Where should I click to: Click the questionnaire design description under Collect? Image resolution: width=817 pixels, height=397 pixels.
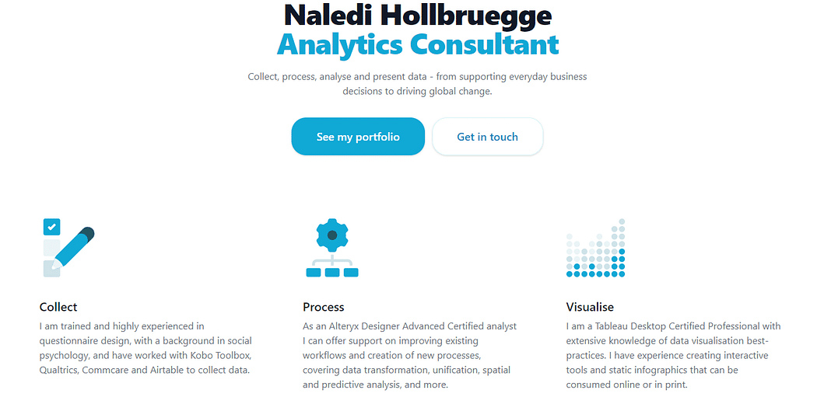click(x=146, y=348)
